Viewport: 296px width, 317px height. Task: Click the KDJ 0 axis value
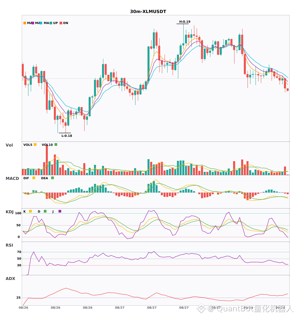point(19,237)
